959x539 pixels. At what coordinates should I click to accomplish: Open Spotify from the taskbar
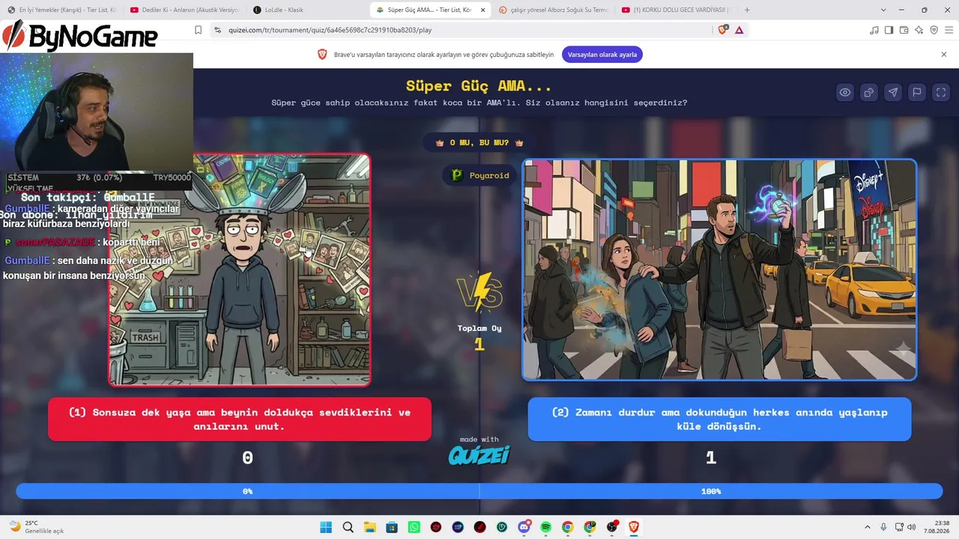(545, 527)
